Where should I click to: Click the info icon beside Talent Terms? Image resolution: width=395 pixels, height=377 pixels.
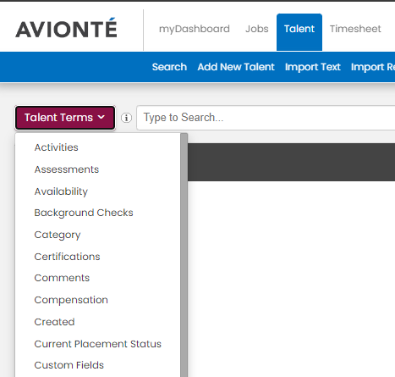[x=126, y=118]
